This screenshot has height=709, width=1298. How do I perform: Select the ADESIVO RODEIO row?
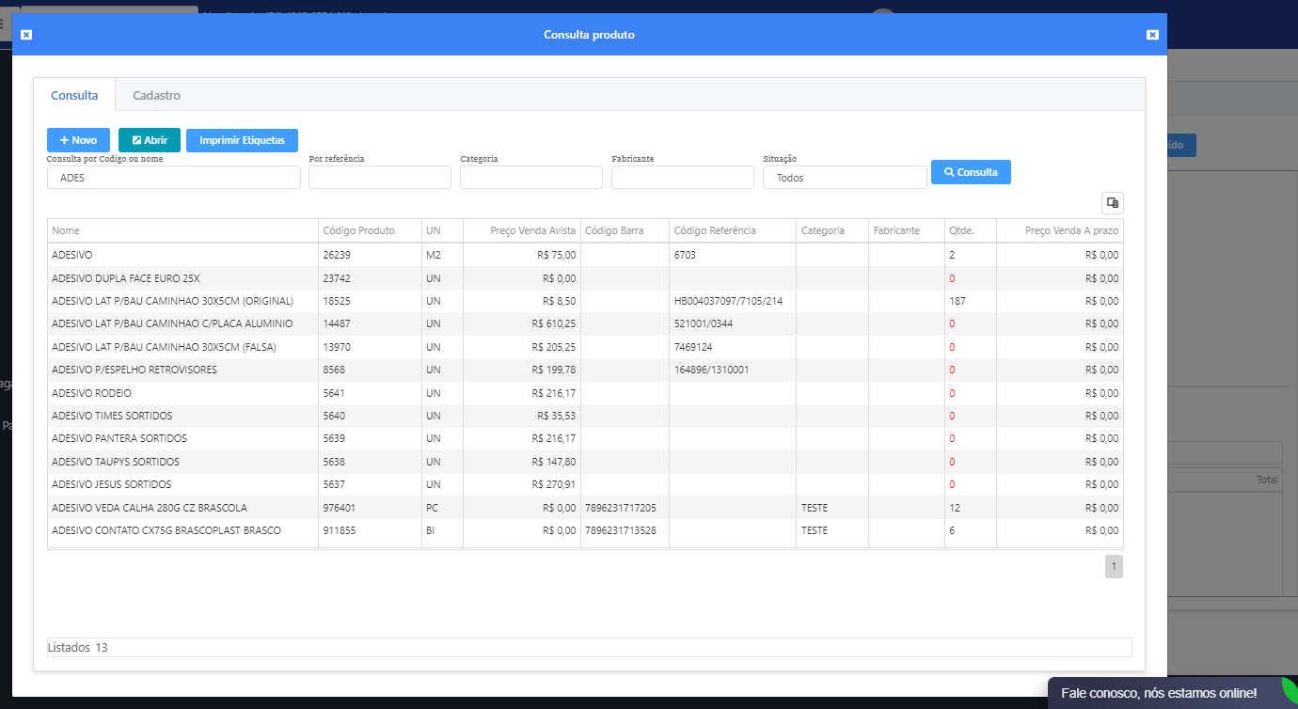pos(182,393)
